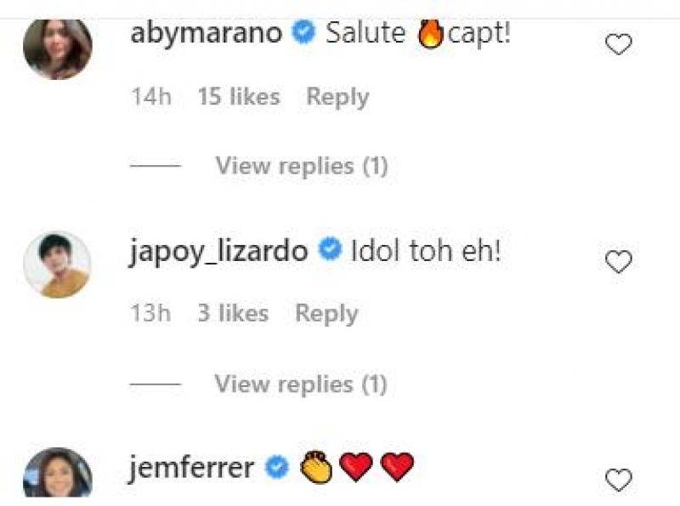
Task: Click the fire emoji in abymarano's comment
Action: (430, 33)
